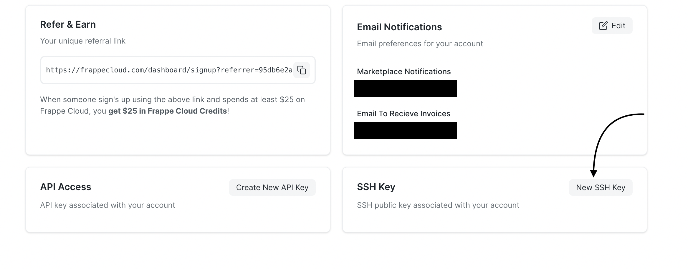Screen dimensions: 688x269
Task: Copy the referral link using the copy icon
Action: 302,70
